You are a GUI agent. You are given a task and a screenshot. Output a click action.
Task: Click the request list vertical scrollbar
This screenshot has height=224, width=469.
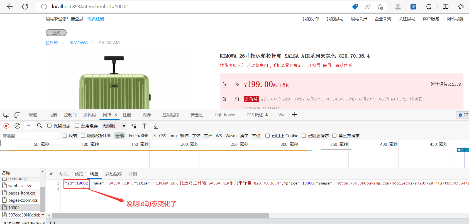(x=43, y=199)
